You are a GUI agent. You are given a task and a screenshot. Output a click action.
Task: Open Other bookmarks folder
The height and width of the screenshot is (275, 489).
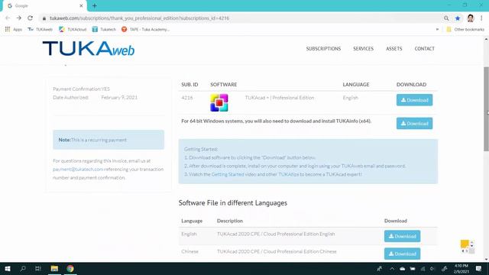coord(465,29)
